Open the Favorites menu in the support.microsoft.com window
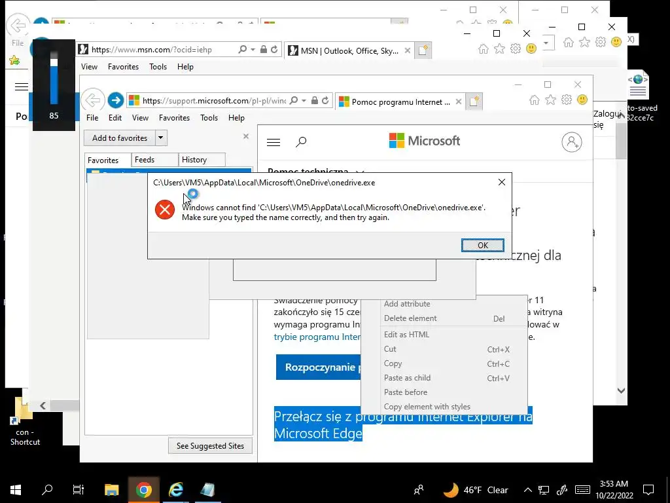The image size is (670, 503). (174, 118)
